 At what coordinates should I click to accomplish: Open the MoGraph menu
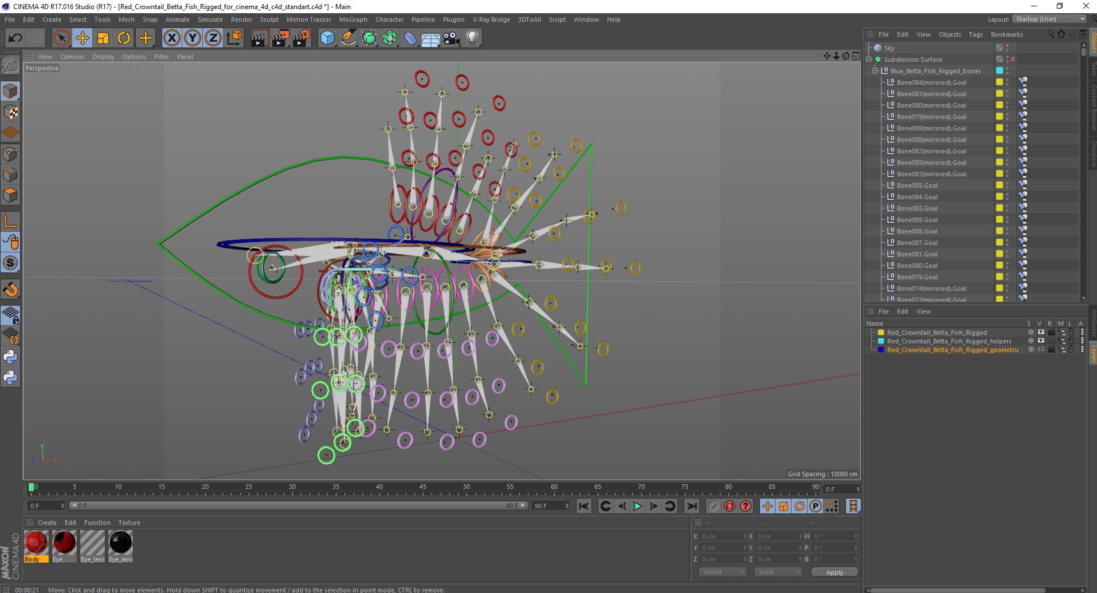[x=353, y=19]
